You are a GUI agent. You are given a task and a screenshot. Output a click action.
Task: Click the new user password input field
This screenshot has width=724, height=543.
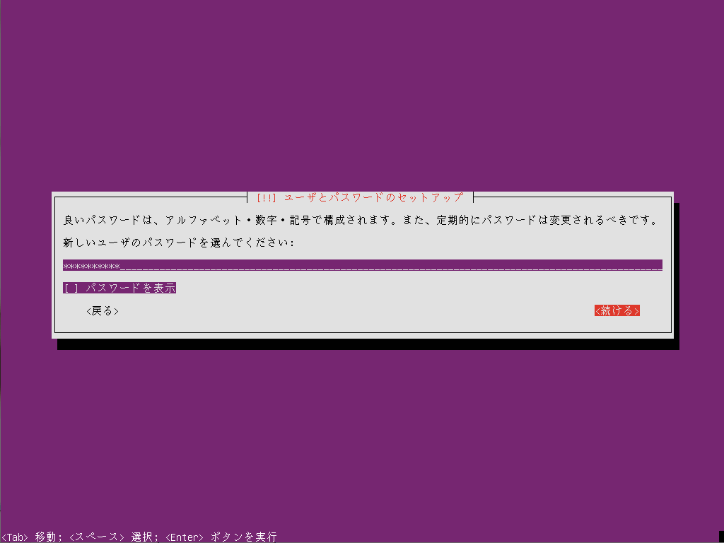point(363,266)
